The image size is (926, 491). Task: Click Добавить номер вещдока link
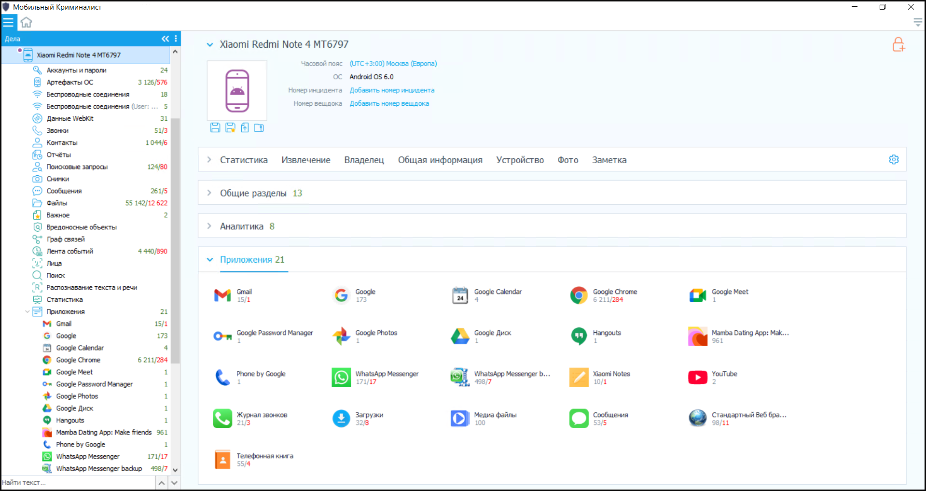pos(389,103)
